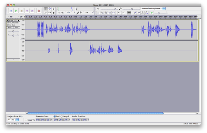Select the End radio button
Screen dimensions: 207x133
pos(55,116)
